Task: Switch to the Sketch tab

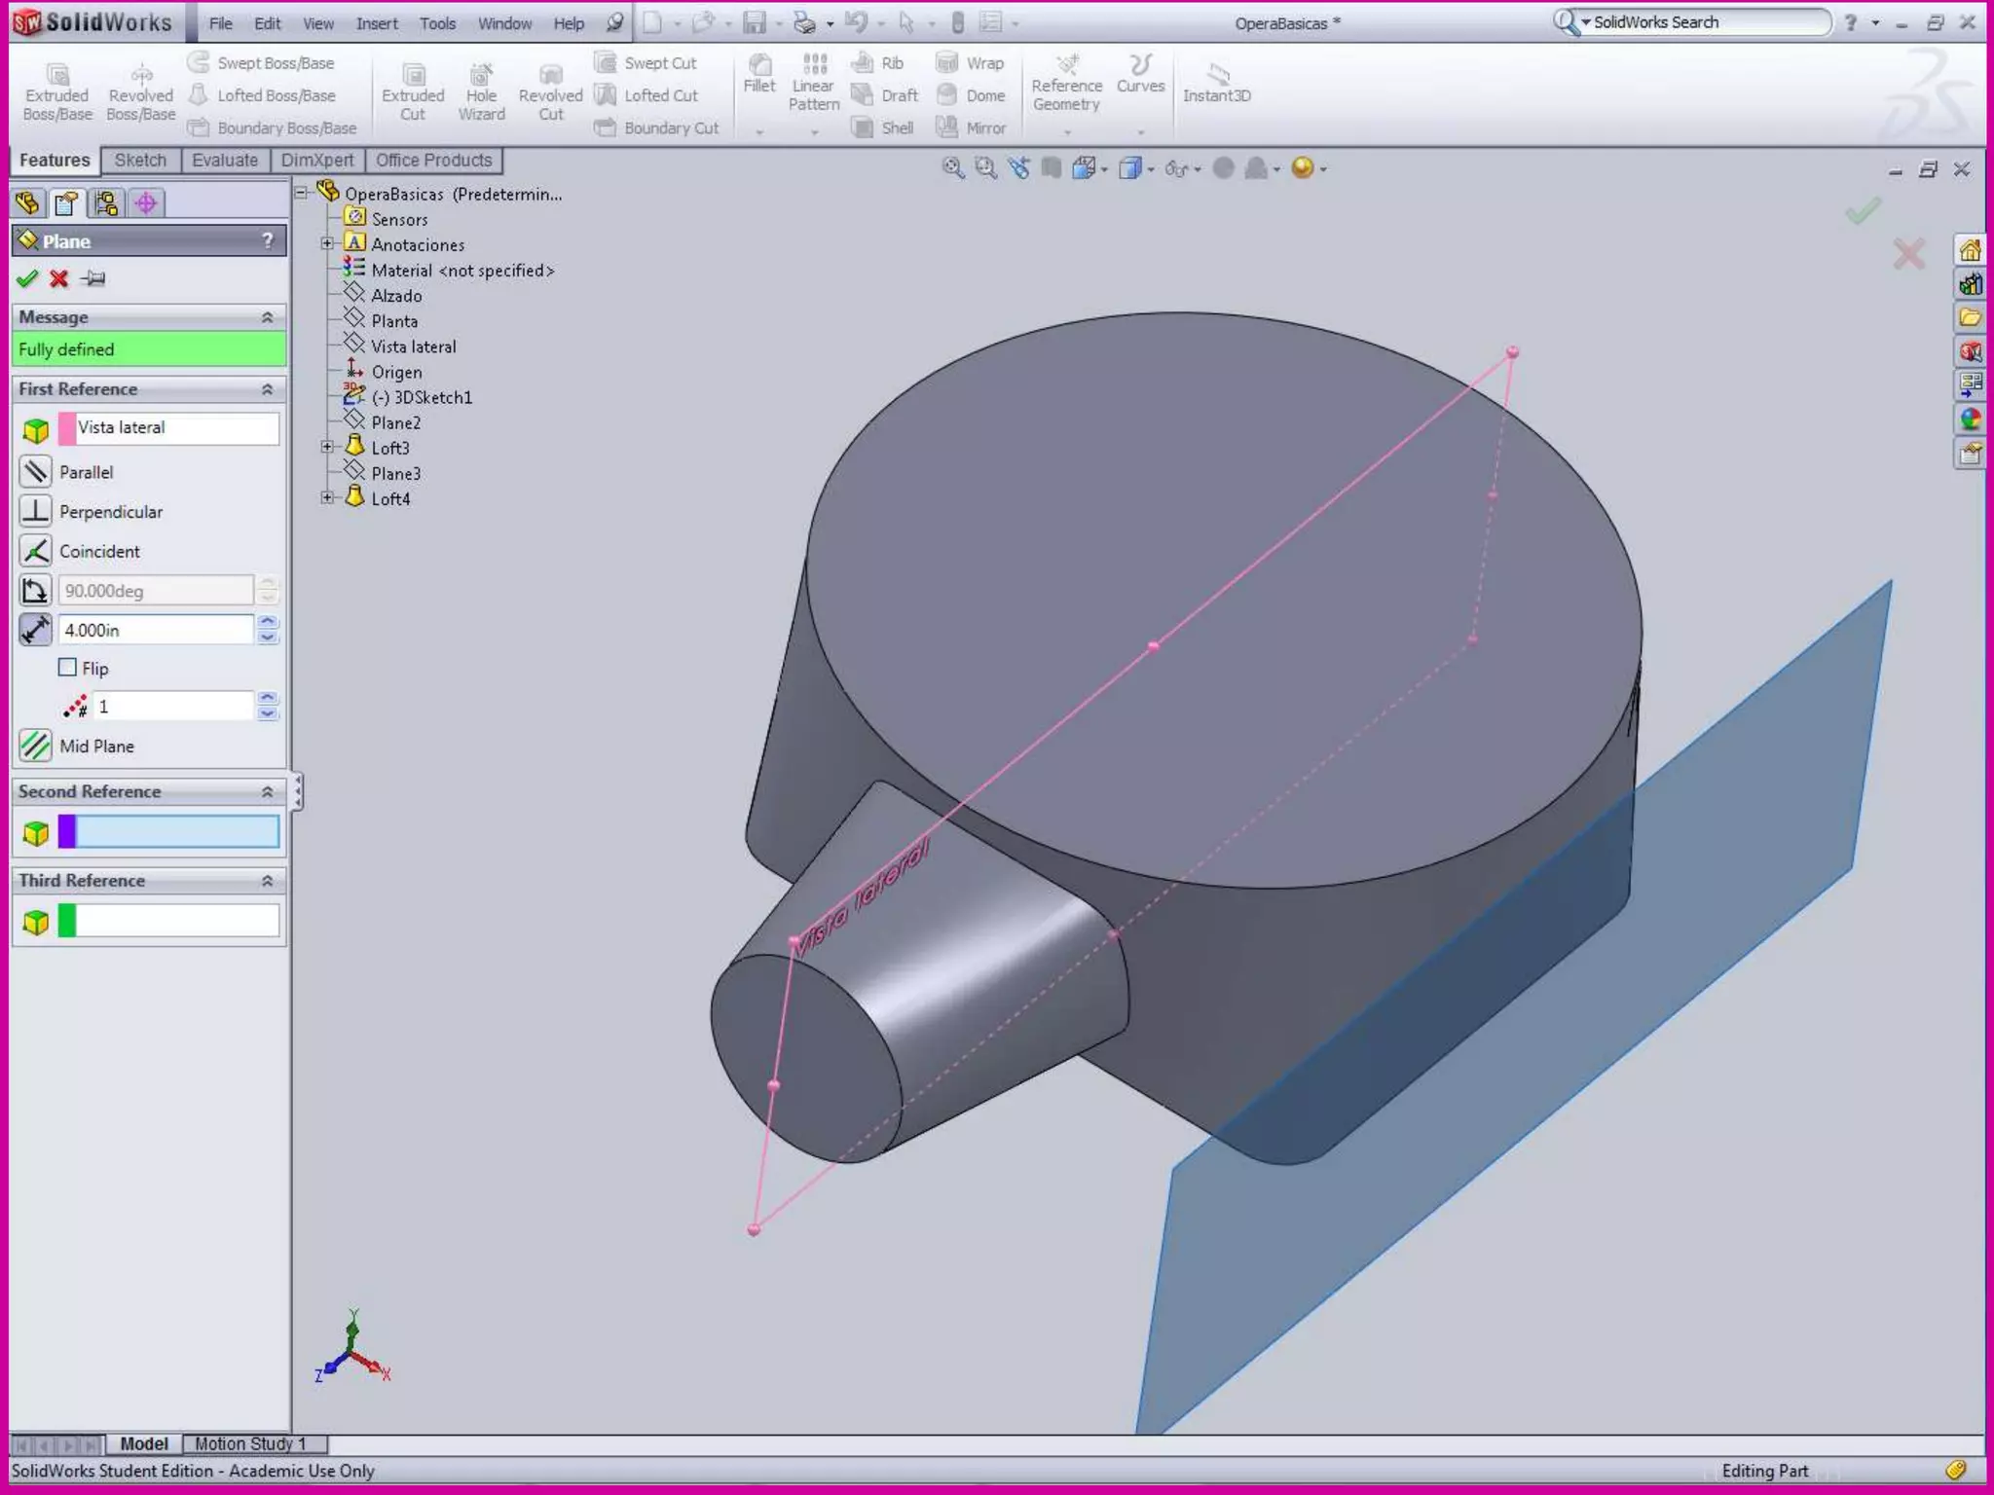Action: point(140,161)
